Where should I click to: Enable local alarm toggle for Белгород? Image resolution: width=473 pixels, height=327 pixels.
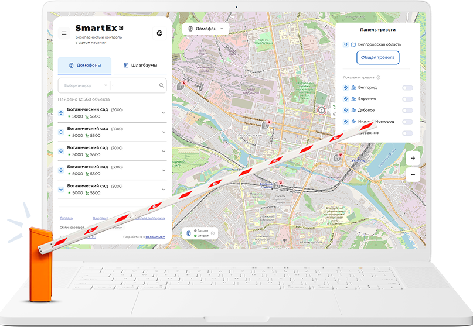pos(407,88)
